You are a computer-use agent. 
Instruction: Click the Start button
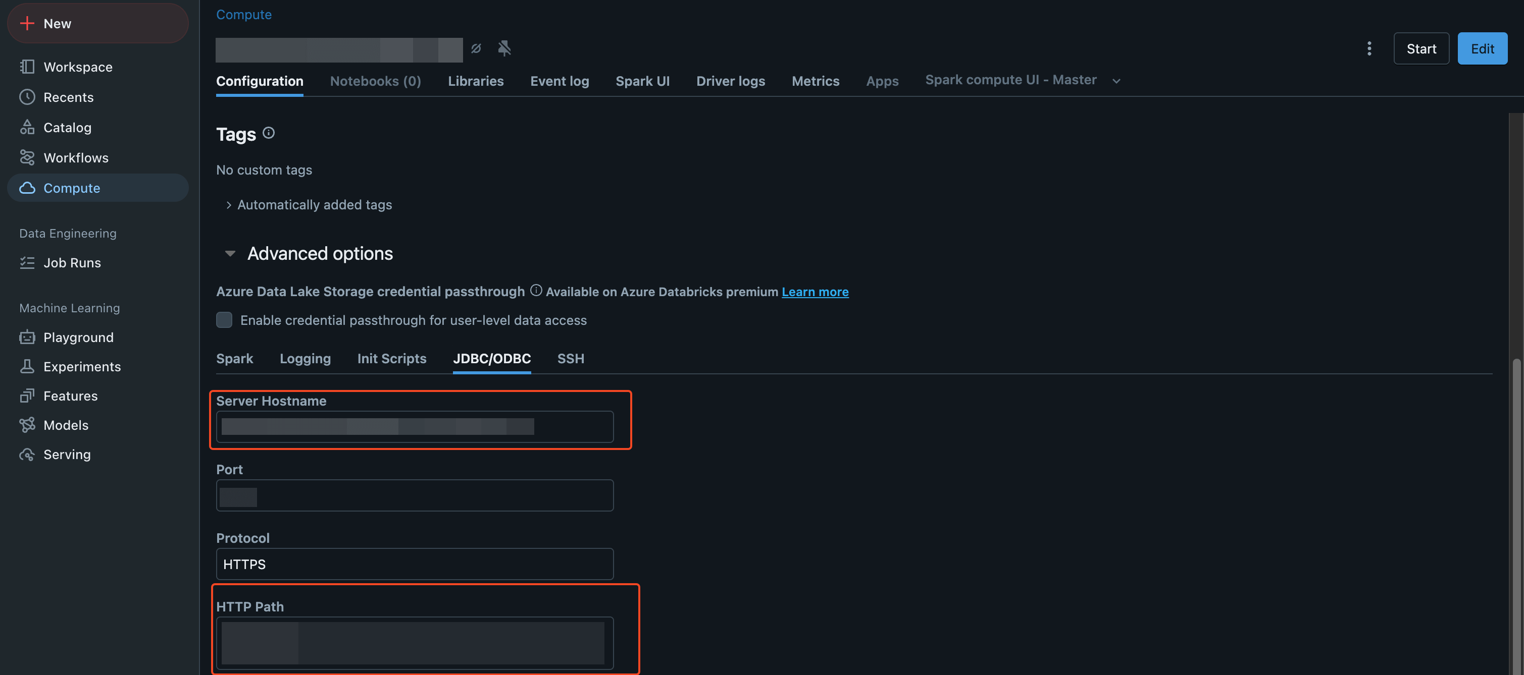click(x=1420, y=48)
